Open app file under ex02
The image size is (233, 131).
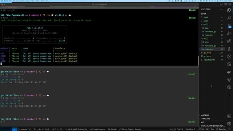(212, 28)
